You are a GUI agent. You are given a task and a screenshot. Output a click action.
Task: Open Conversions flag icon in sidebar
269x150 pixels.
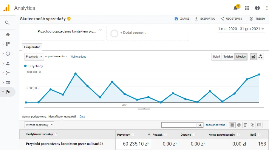tap(8, 92)
